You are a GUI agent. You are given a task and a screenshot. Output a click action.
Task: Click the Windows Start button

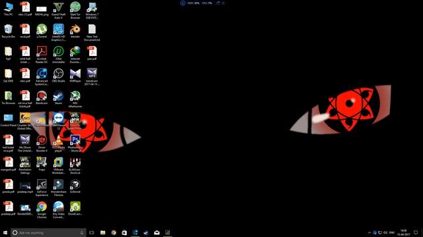click(5, 232)
